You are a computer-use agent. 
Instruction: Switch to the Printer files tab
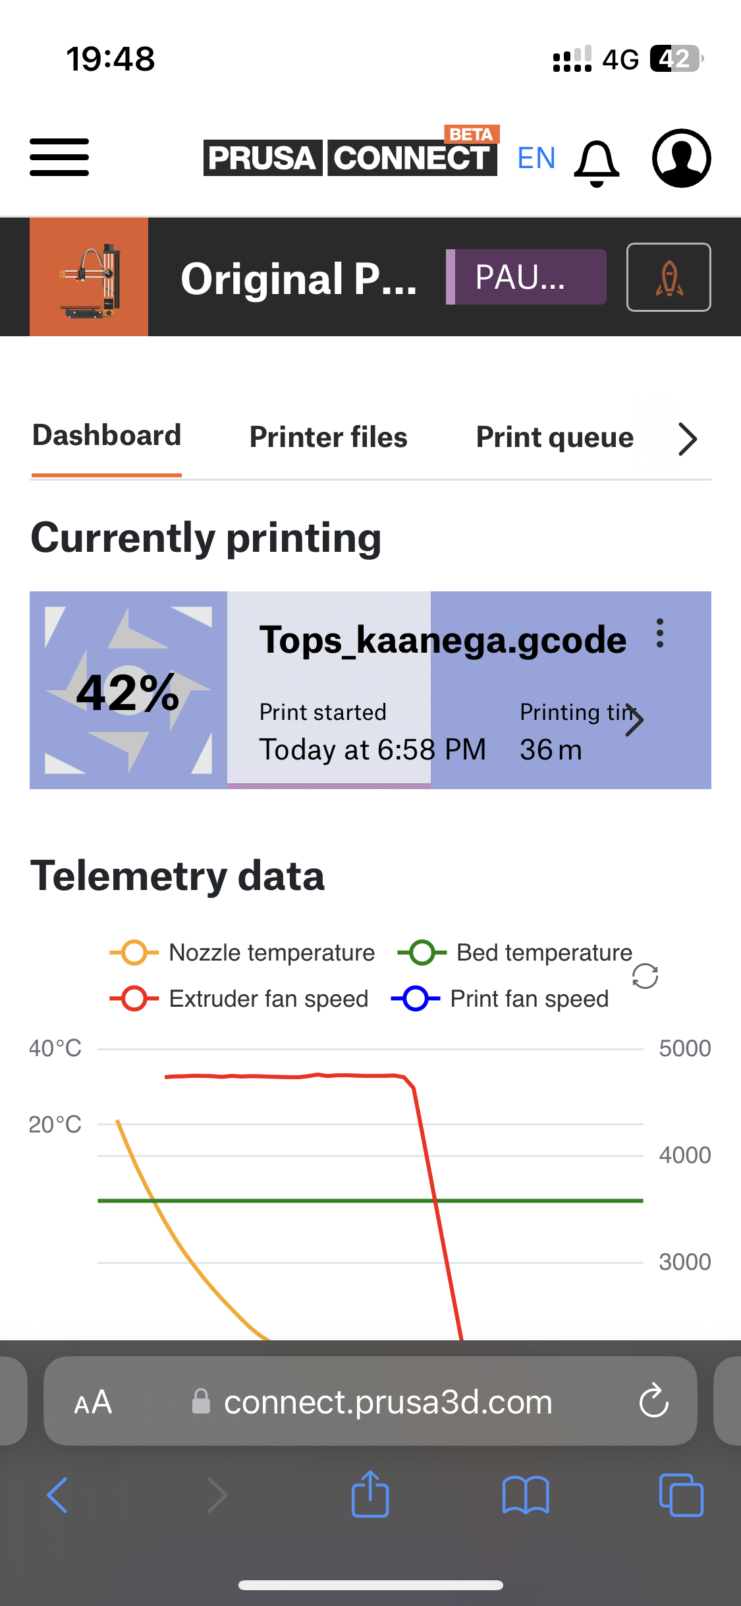[x=328, y=437]
